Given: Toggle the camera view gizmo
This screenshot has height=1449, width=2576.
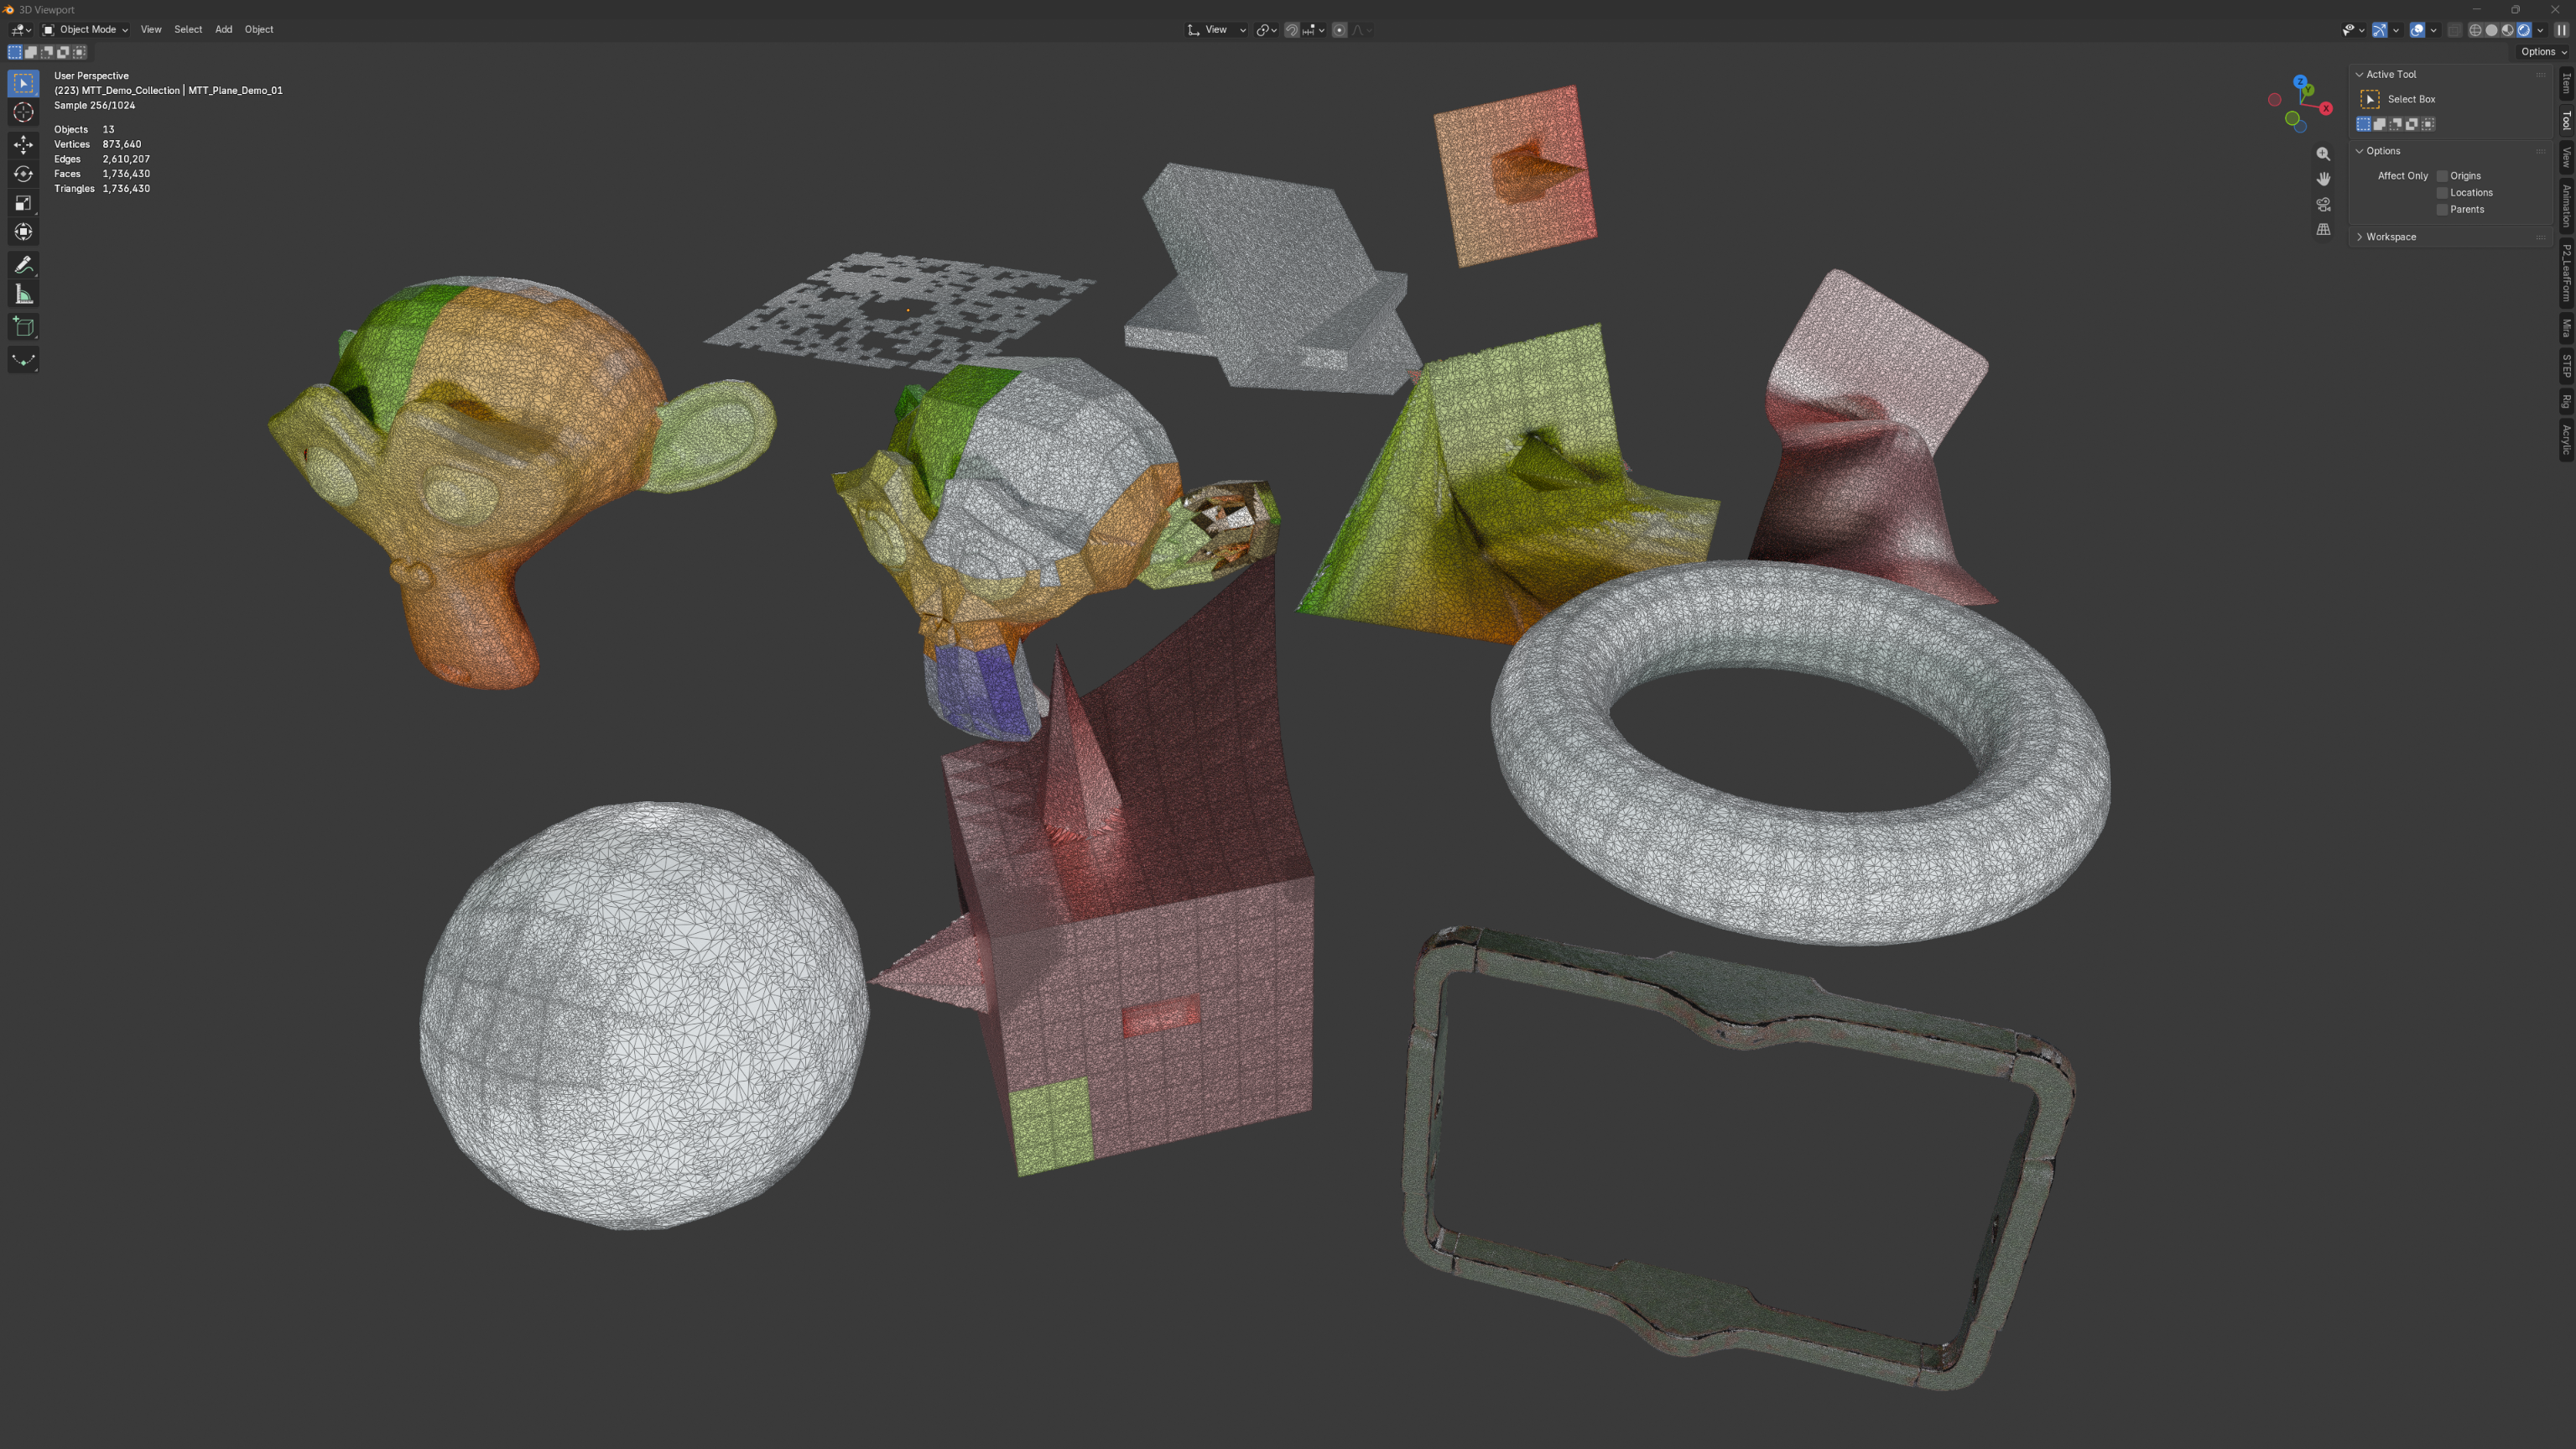Looking at the screenshot, I should pyautogui.click(x=2323, y=204).
